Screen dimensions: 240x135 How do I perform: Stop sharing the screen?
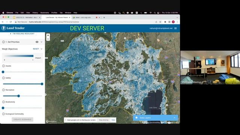103,120
